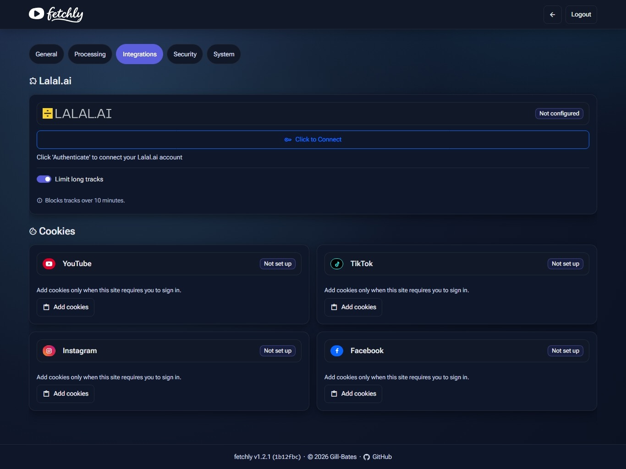626x469 pixels.
Task: Click the YouTube service icon
Action: [49, 264]
